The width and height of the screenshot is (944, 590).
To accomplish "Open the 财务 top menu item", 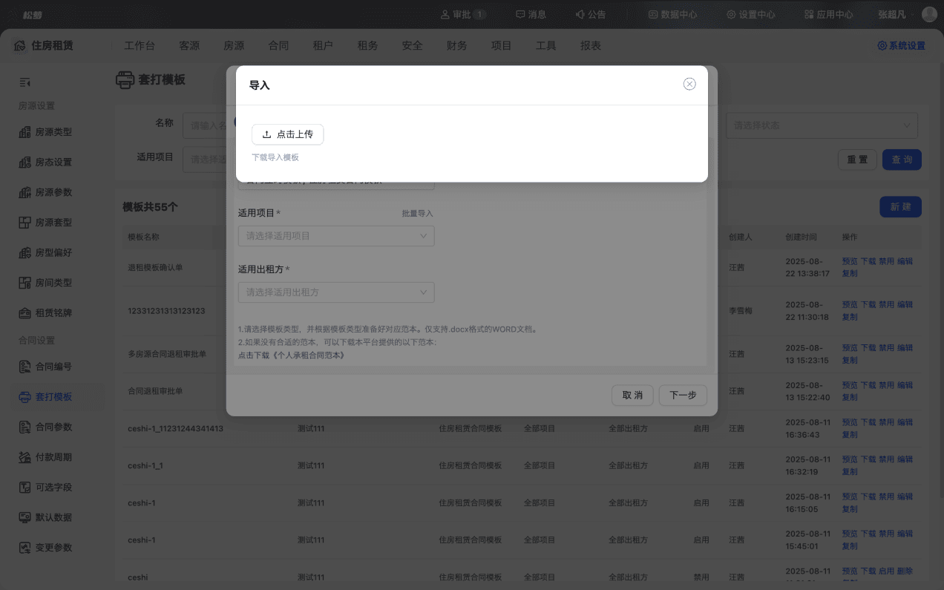I will point(456,45).
